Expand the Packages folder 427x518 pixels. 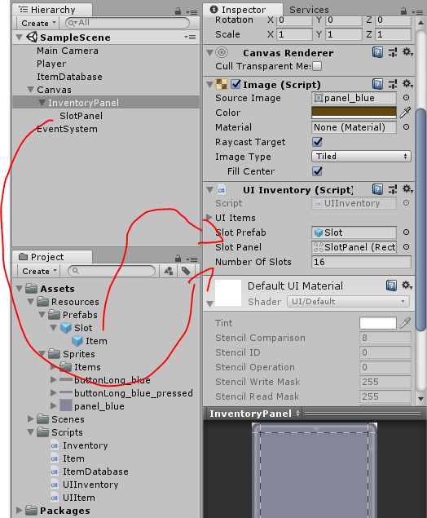tap(20, 511)
